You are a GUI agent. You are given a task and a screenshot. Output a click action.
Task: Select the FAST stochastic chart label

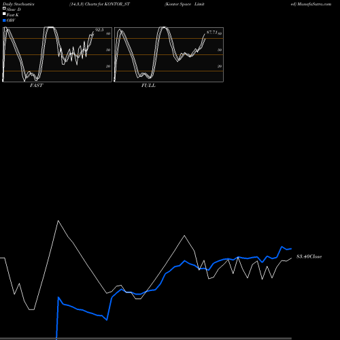point(36,86)
